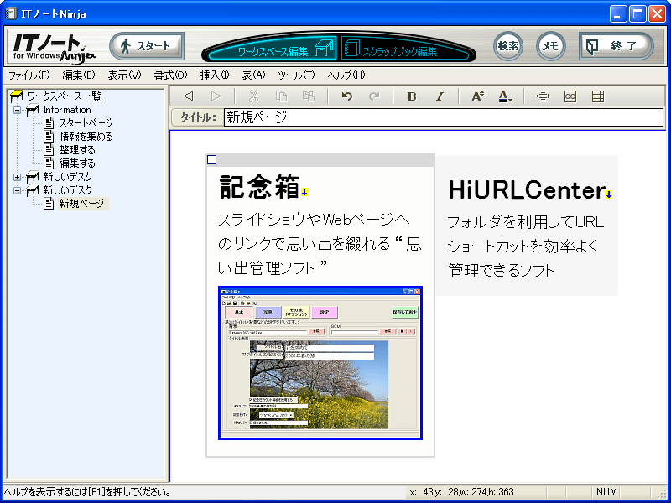Image resolution: width=671 pixels, height=503 pixels.
Task: Open 情報を集める page in tree
Action: point(86,137)
